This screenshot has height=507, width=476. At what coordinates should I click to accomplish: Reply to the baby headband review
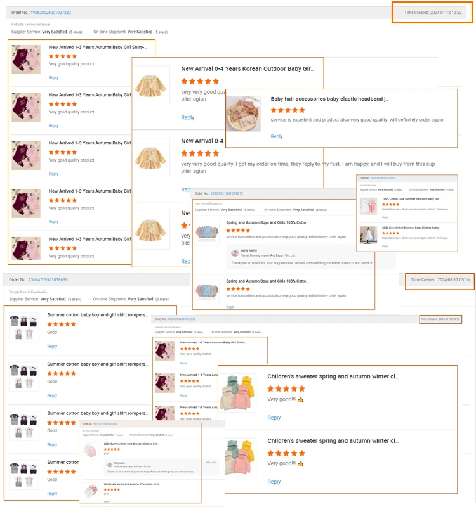[x=277, y=136]
